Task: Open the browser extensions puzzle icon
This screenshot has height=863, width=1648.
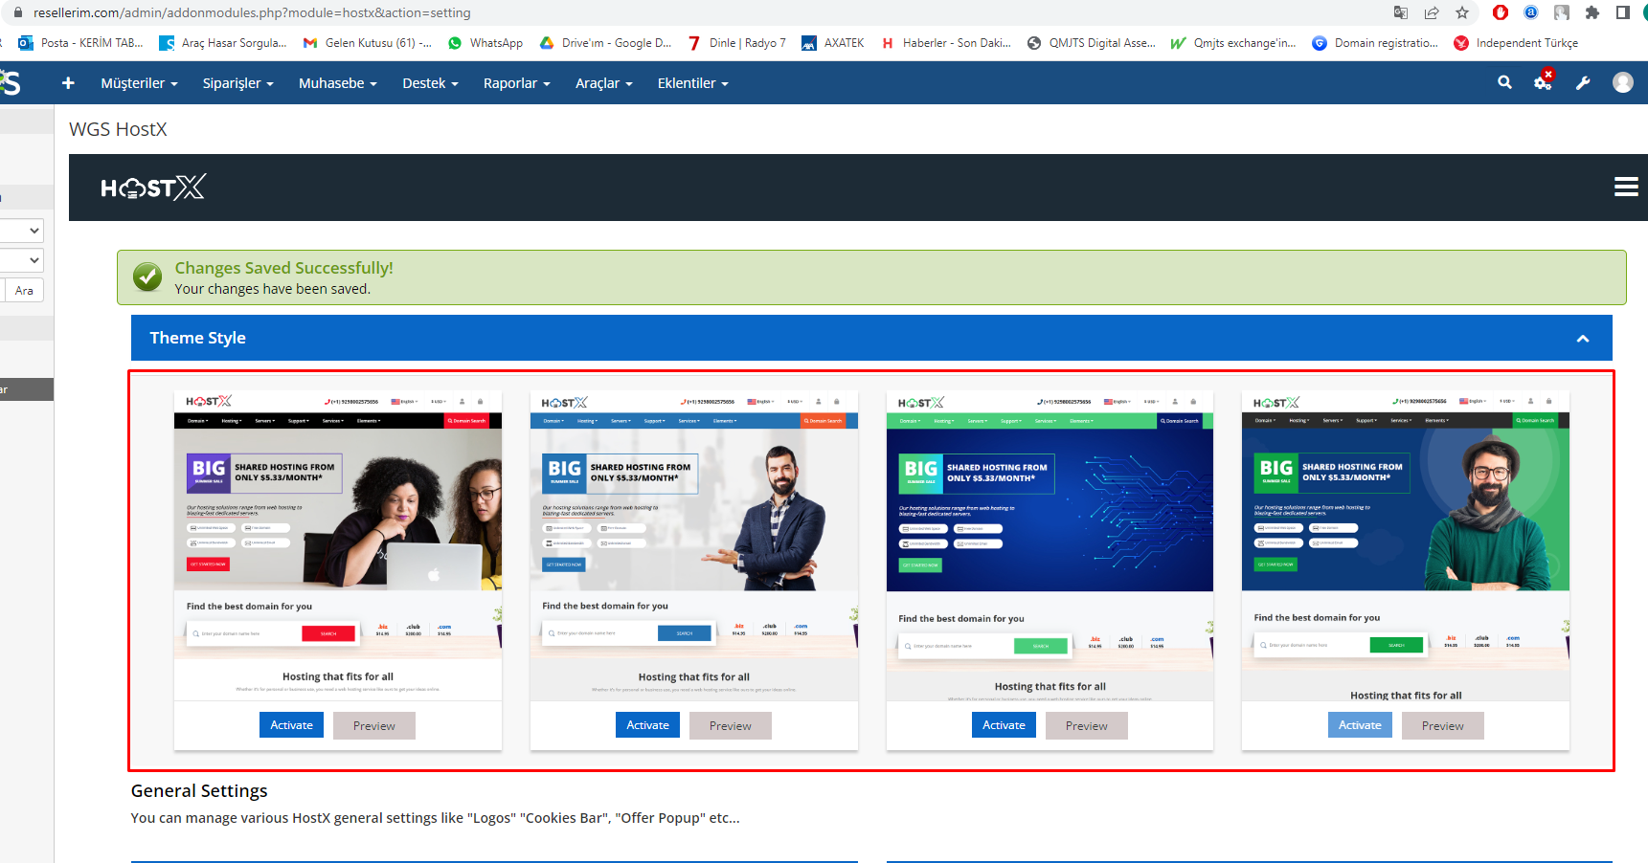Action: [1592, 12]
